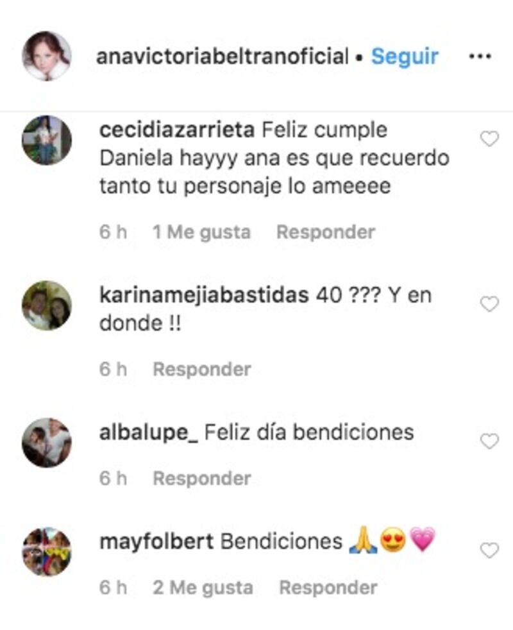
Task: Visit the mayfolbert username link
Action: (x=156, y=541)
